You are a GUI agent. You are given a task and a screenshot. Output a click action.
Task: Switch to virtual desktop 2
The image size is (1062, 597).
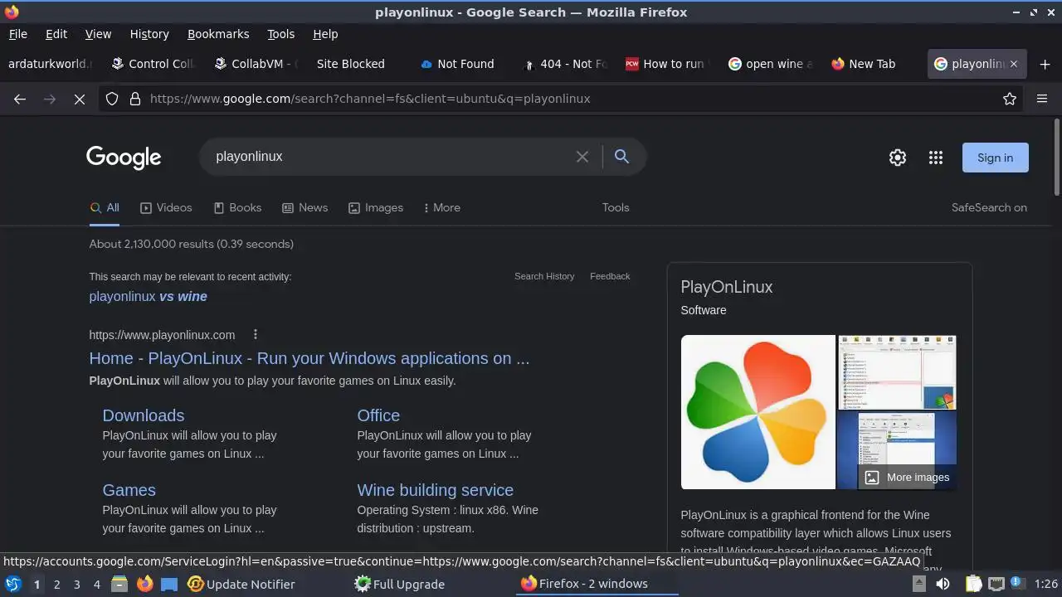pyautogui.click(x=57, y=584)
